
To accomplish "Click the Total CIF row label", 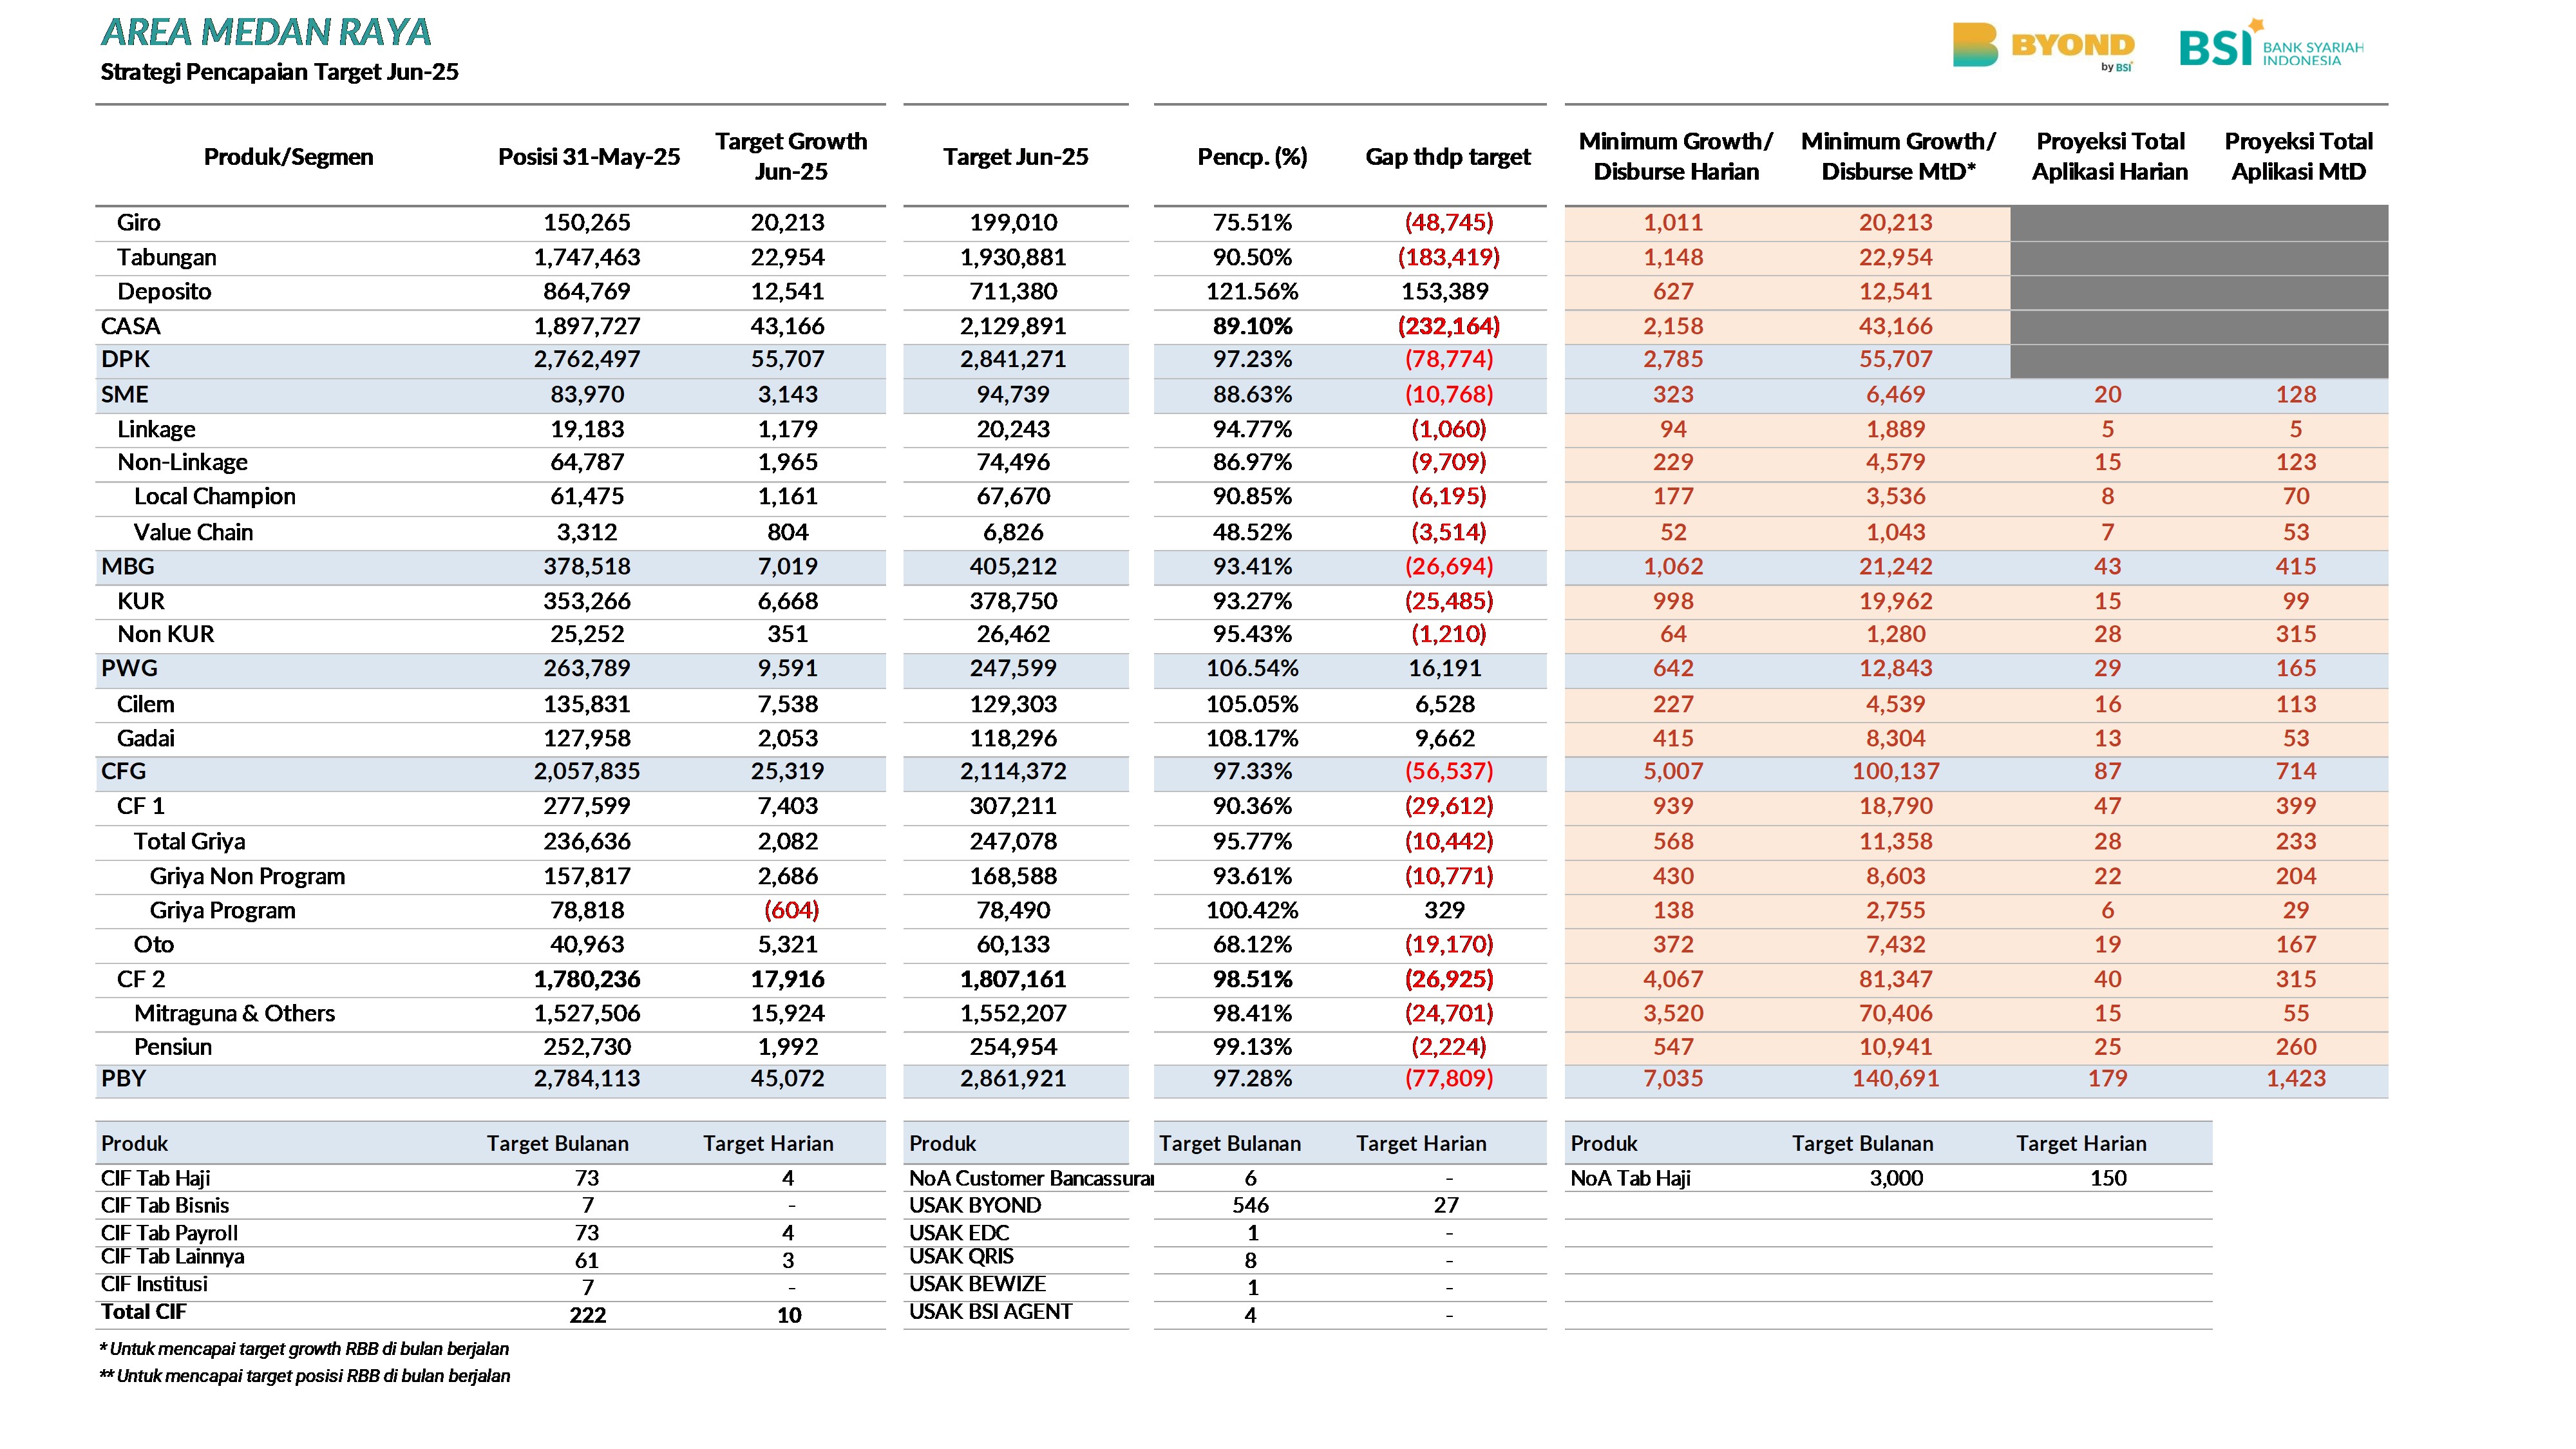I will click(x=143, y=1312).
